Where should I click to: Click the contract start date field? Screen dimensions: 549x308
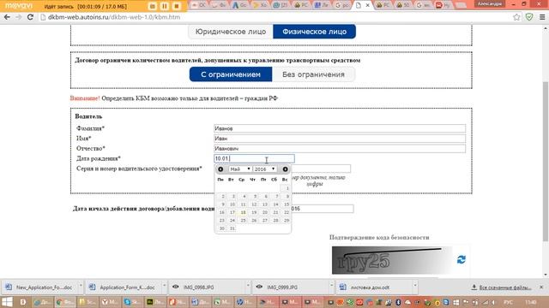[x=323, y=209]
